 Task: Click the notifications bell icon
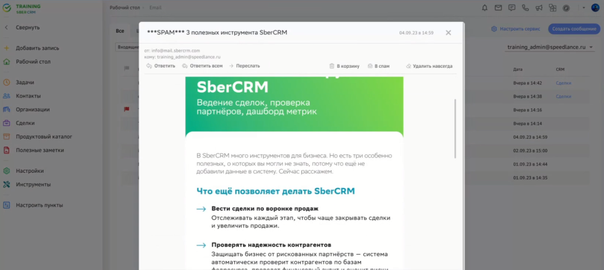[485, 8]
